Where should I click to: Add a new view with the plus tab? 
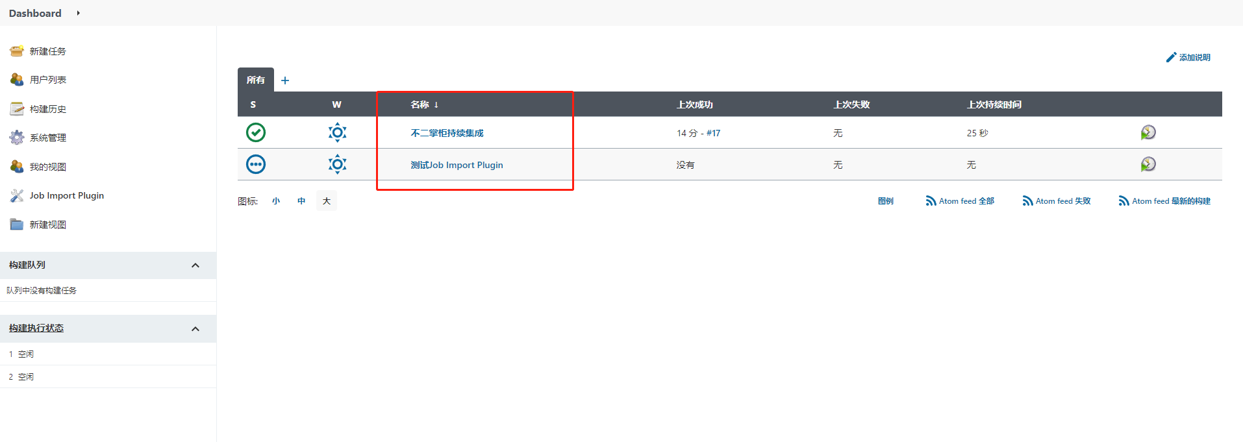285,80
